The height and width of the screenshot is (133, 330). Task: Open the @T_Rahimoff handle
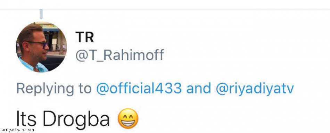[119, 55]
